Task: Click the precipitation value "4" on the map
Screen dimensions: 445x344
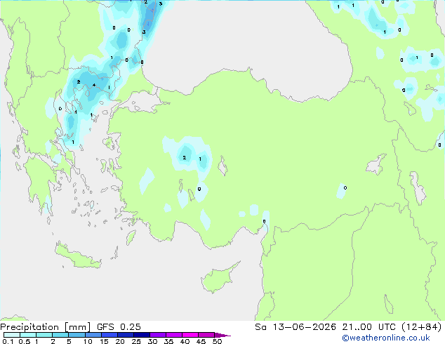Action: [x=94, y=85]
